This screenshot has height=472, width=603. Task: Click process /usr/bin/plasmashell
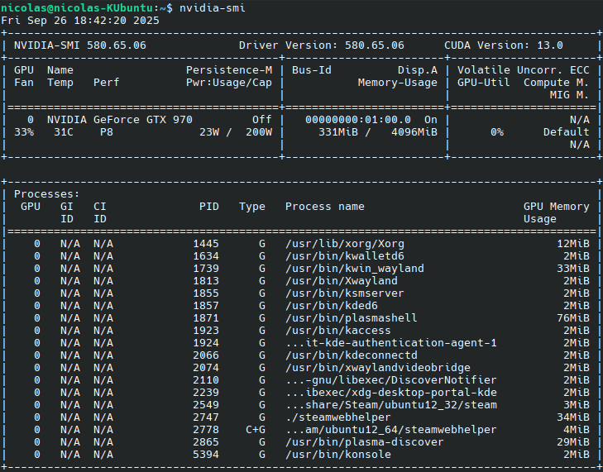[351, 318]
